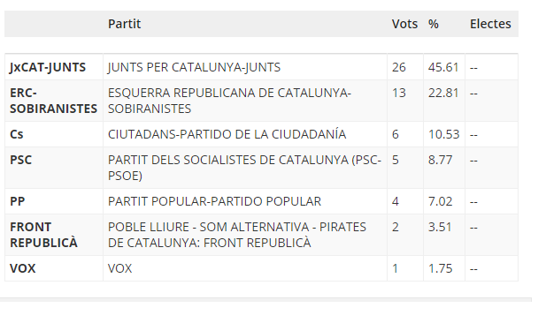Image resolution: width=546 pixels, height=323 pixels.
Task: Click the 8.77 percentage cell
Action: click(x=444, y=168)
